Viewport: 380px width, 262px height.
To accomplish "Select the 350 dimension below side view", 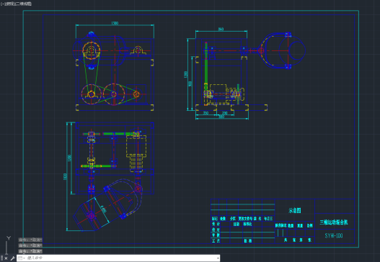I will pos(206,113).
